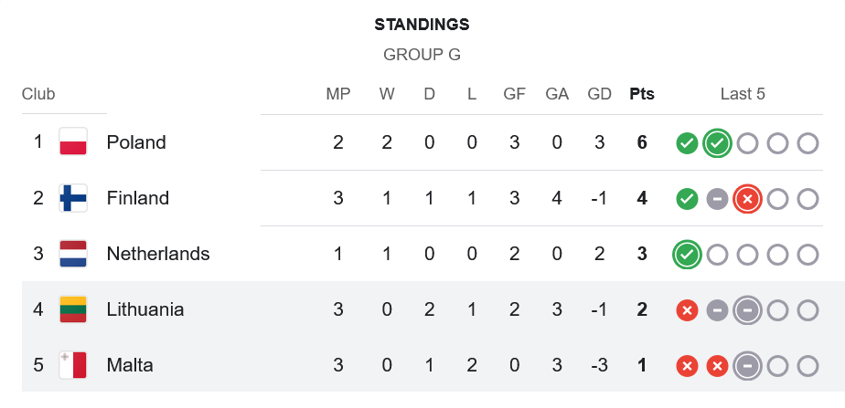Click Finland's gray draw result icon
845x408 pixels.
point(717,199)
